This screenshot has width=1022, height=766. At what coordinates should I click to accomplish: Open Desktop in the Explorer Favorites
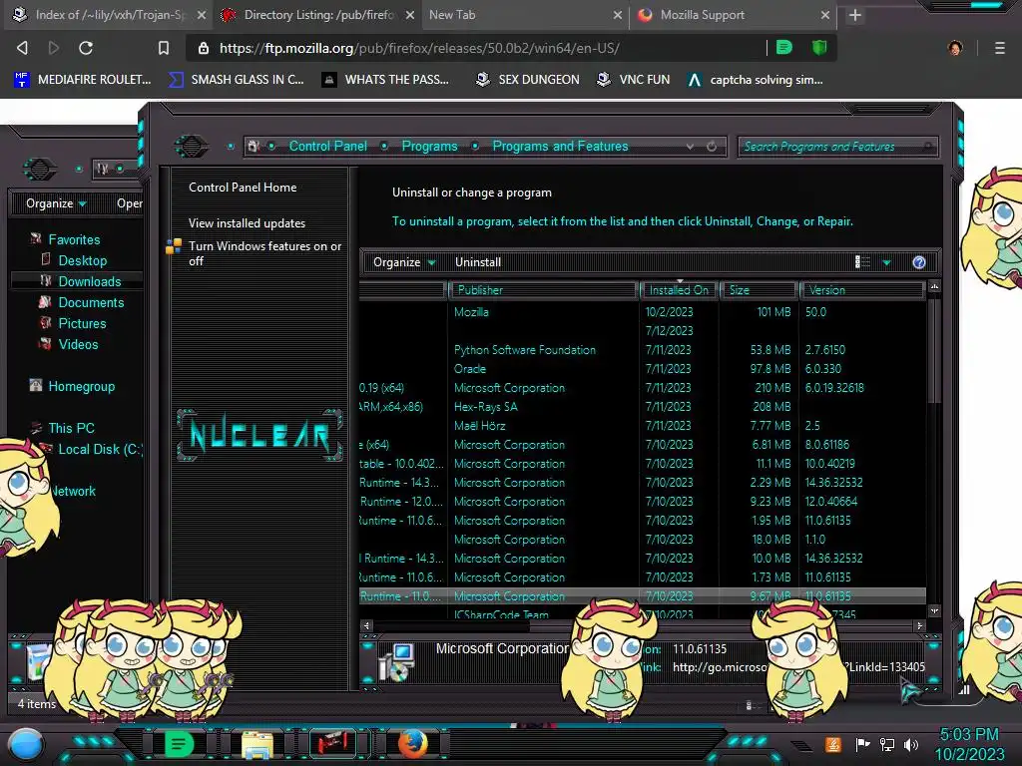[x=82, y=260]
